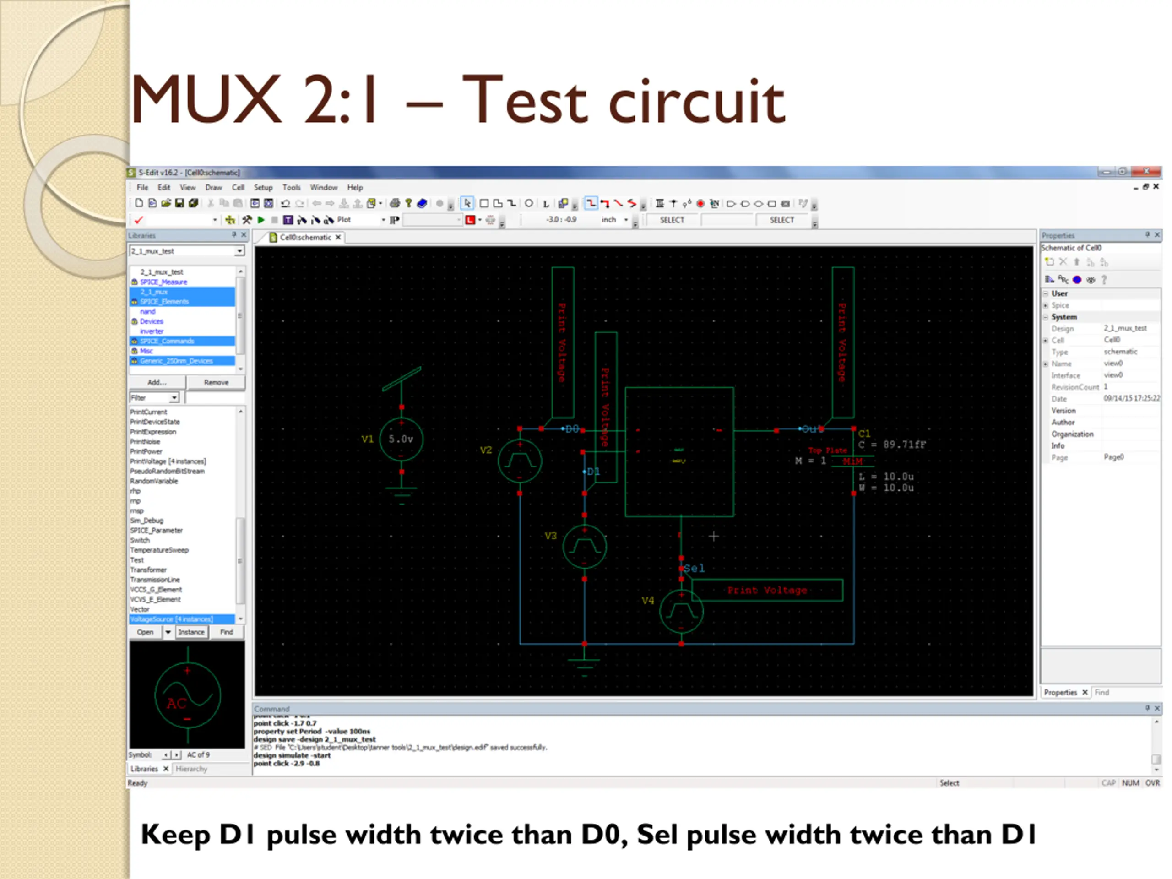
Task: Pin the Libraries panel
Action: tap(233, 235)
